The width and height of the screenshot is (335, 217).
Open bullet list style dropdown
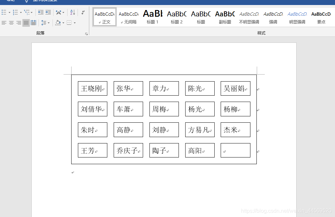(9, 12)
